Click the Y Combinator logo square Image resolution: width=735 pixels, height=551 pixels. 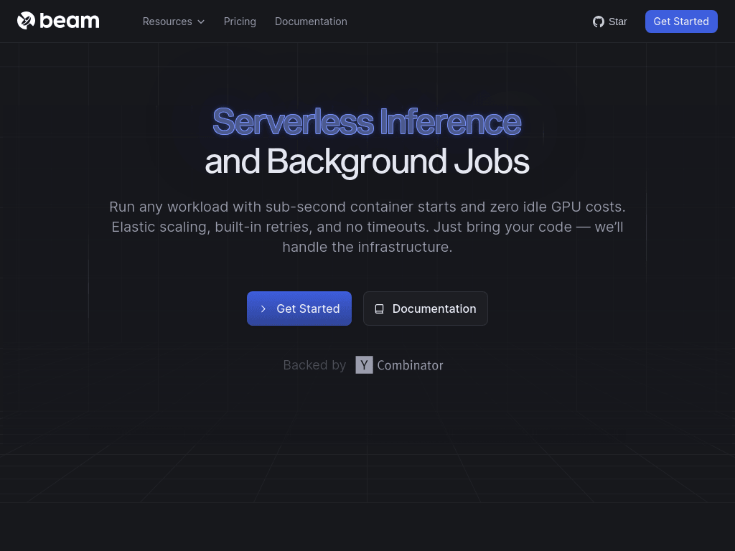(x=364, y=365)
